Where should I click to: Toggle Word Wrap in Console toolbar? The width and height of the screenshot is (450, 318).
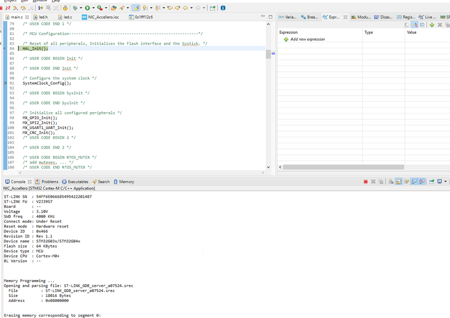[406, 182]
